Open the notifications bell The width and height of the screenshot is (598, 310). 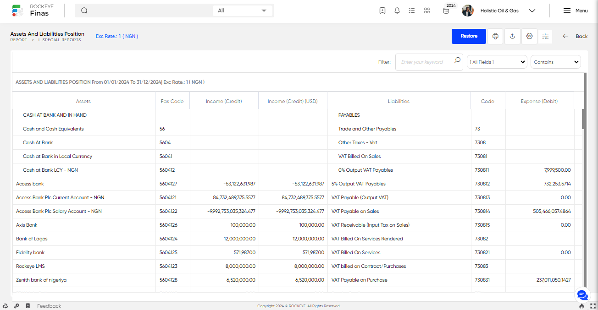(x=397, y=11)
